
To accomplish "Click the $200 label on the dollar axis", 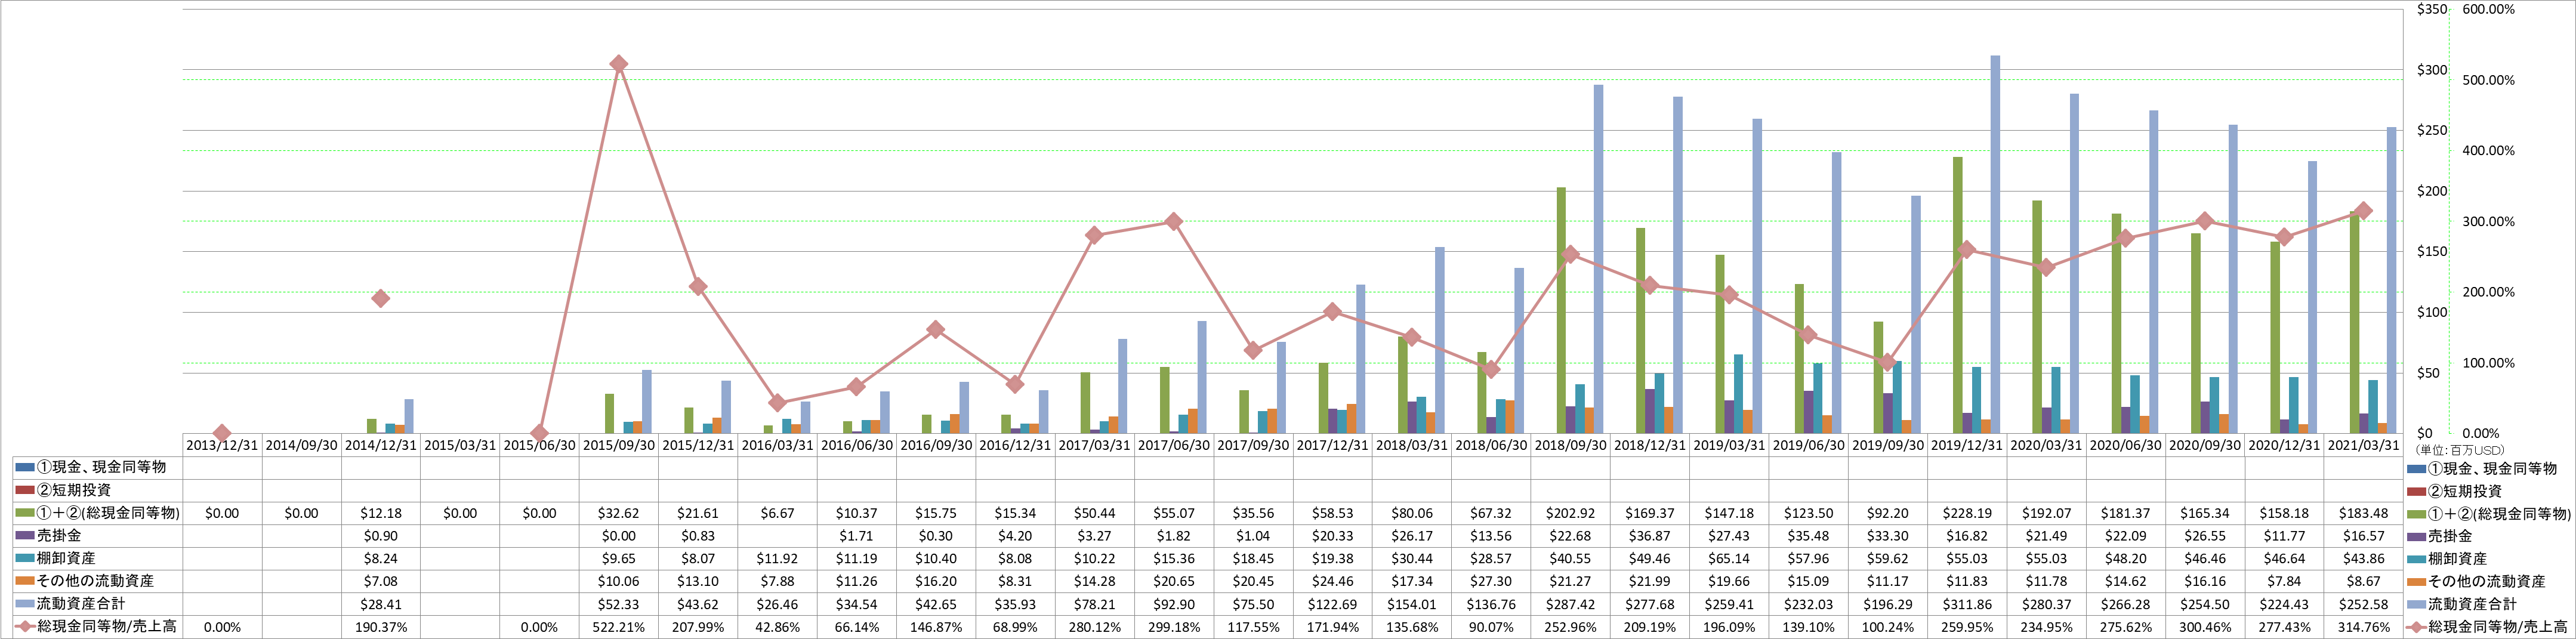I will pos(2431,191).
